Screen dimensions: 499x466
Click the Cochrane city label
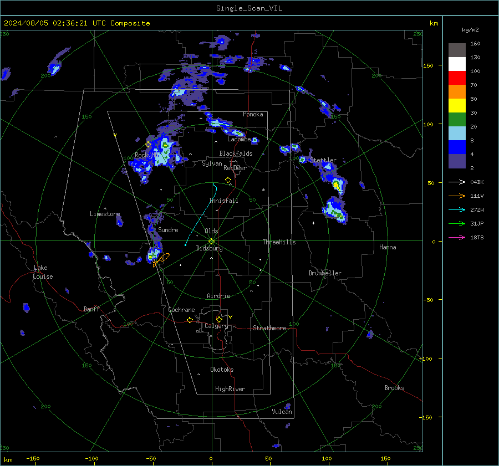(181, 310)
